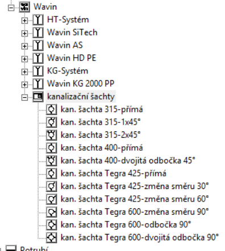Click the kan. šachta 315-přímá shaft icon
The width and height of the screenshot is (225, 251).
tap(51, 110)
